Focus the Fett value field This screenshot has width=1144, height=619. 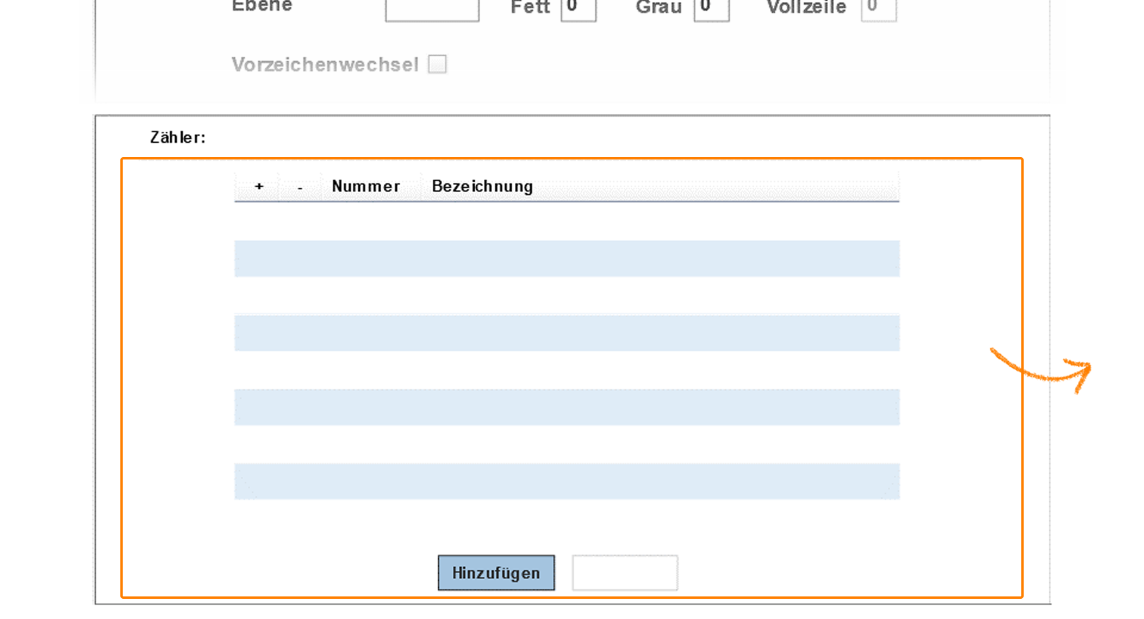coord(578,10)
